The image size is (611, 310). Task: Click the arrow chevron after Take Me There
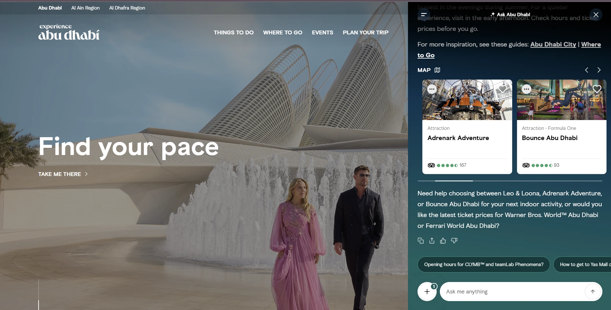(x=86, y=174)
